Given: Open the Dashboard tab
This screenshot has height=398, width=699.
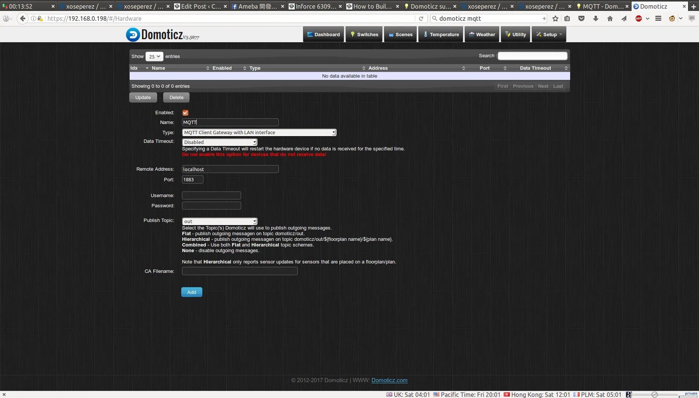Looking at the screenshot, I should 323,34.
